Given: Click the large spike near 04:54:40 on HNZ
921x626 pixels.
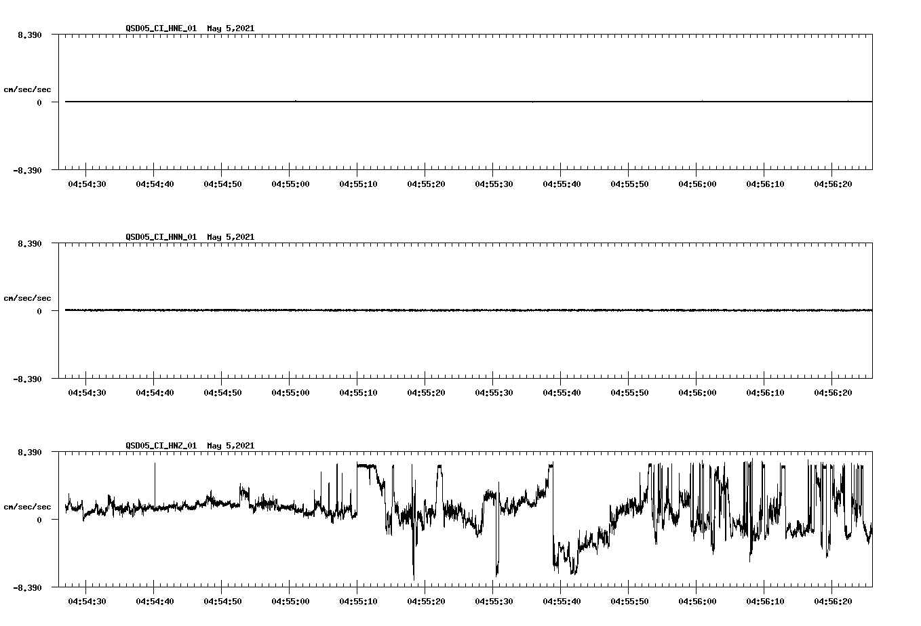Looking at the screenshot, I should (155, 481).
